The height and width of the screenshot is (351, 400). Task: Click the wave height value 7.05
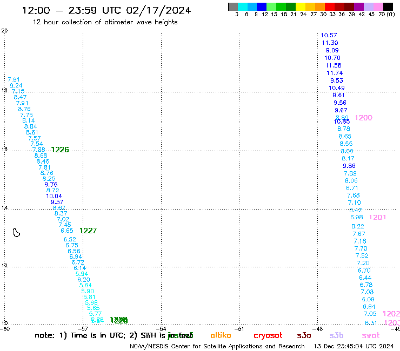tap(370, 314)
